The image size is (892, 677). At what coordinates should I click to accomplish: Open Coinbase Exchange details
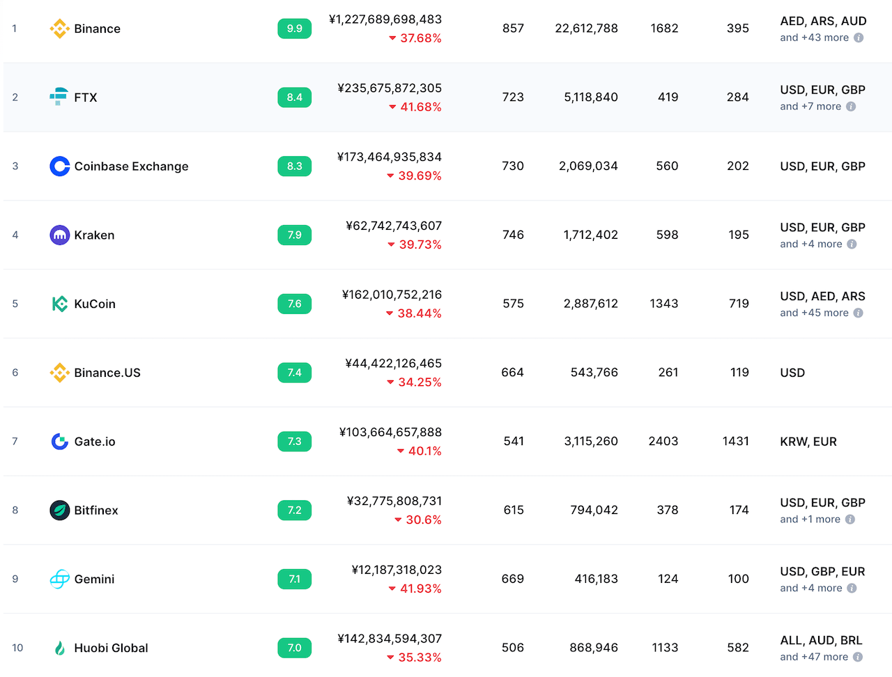point(132,166)
